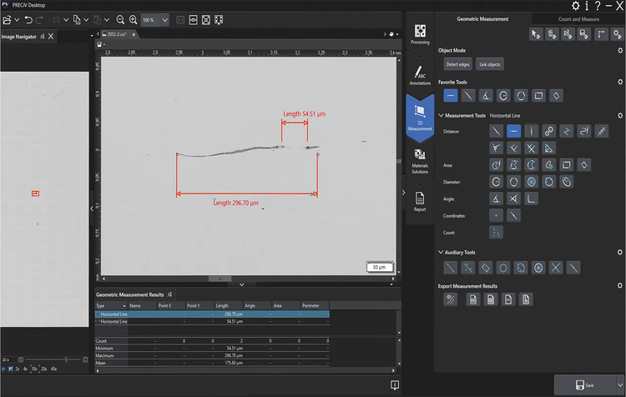Open the 100 % zoom level dropdown
Screen dimensions: 626x397
pyautogui.click(x=164, y=19)
